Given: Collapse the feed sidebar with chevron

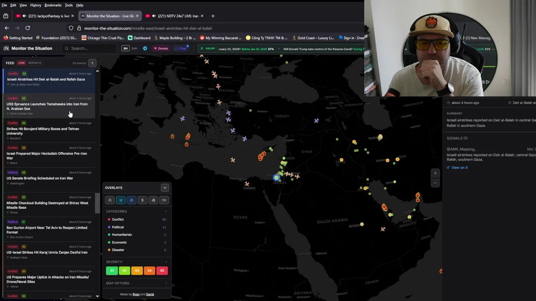Looking at the screenshot, I should (93, 63).
